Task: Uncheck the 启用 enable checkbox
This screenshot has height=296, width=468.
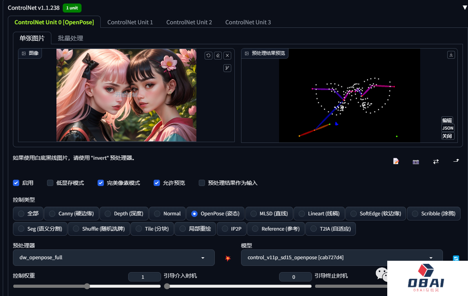Action: pyautogui.click(x=16, y=183)
